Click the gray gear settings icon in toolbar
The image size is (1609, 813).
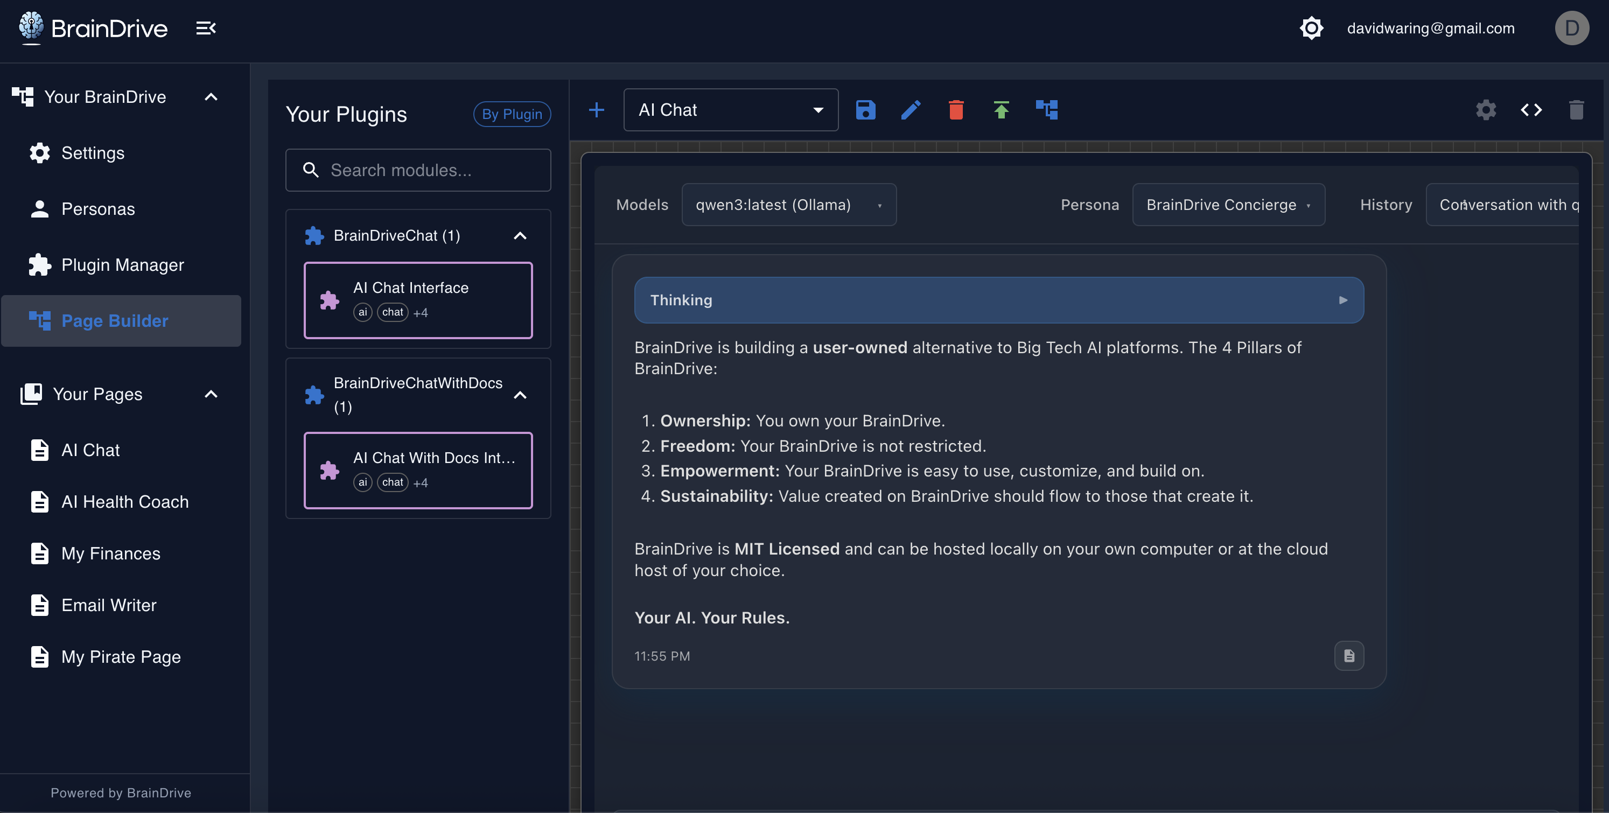[1486, 110]
